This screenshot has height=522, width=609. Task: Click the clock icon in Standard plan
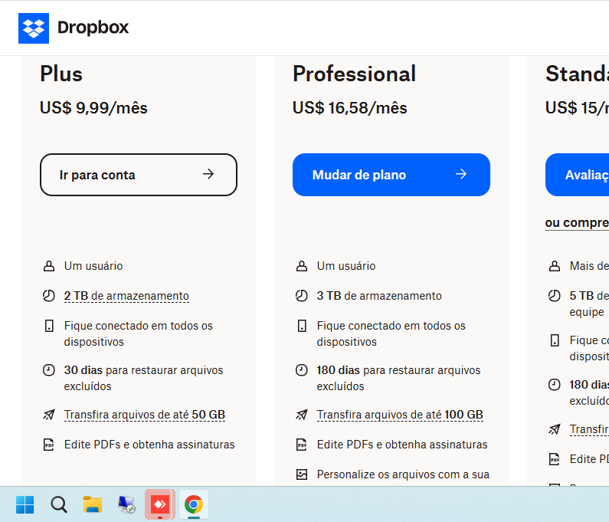click(x=555, y=385)
